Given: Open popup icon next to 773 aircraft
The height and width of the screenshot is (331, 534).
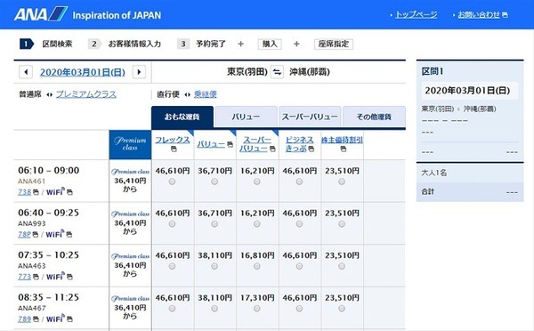Looking at the screenshot, I should (x=36, y=277).
